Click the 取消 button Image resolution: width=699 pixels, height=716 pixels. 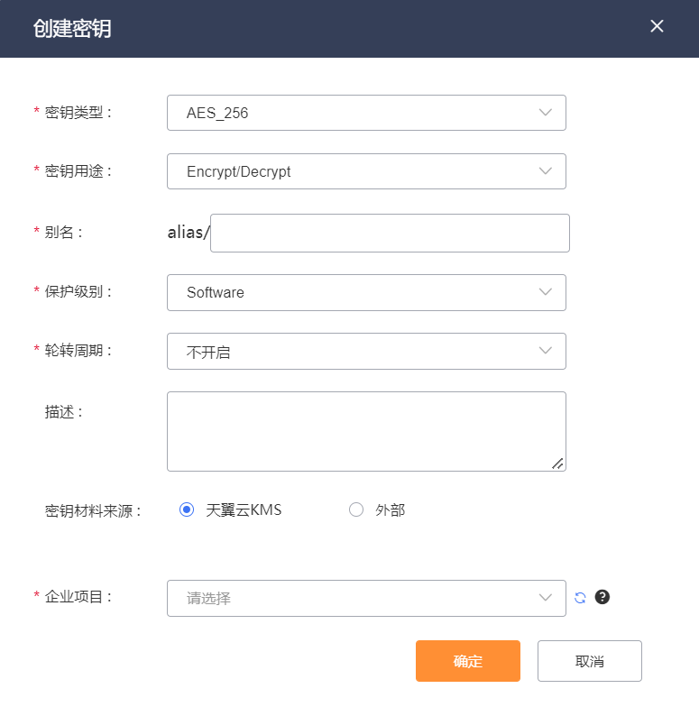589,661
